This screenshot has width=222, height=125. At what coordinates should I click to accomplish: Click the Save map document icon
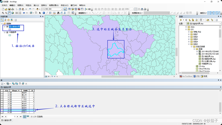9,9
